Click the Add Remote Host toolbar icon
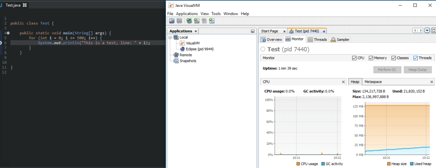Viewport: 436px width, 168px height. [x=189, y=21]
